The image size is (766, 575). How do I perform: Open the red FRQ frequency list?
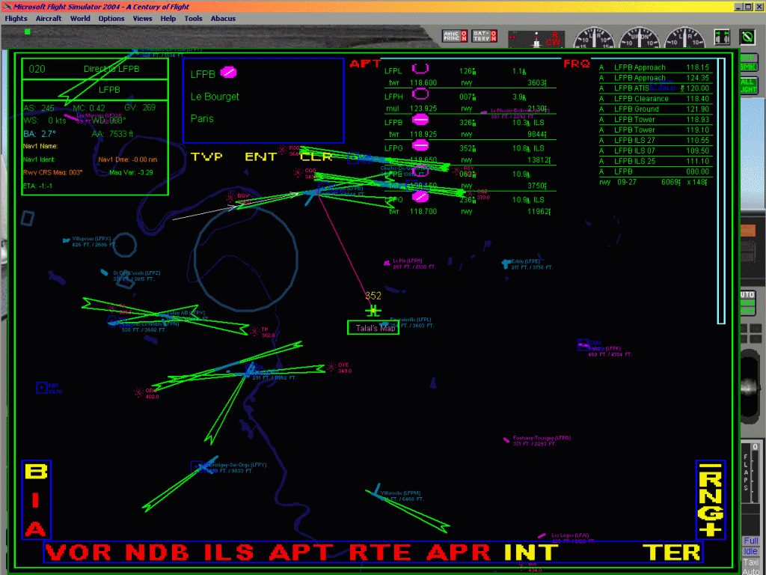pyautogui.click(x=577, y=64)
